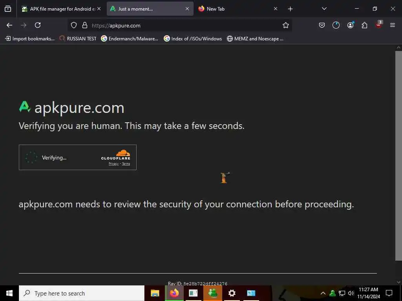Click Import bookmarks... in bookmarks toolbar
The width and height of the screenshot is (402, 301).
pos(30,39)
